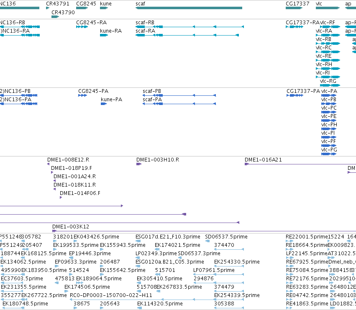The width and height of the screenshot is (356, 310).
Task: Select EST label EK305410.5prime
Action: coord(159,279)
